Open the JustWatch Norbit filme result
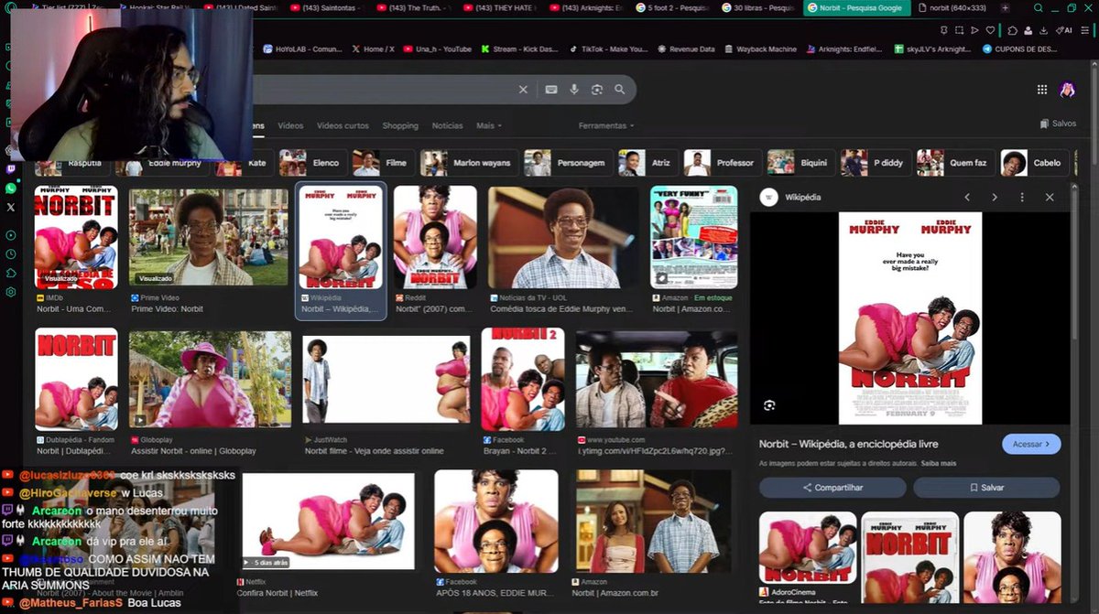 386,379
